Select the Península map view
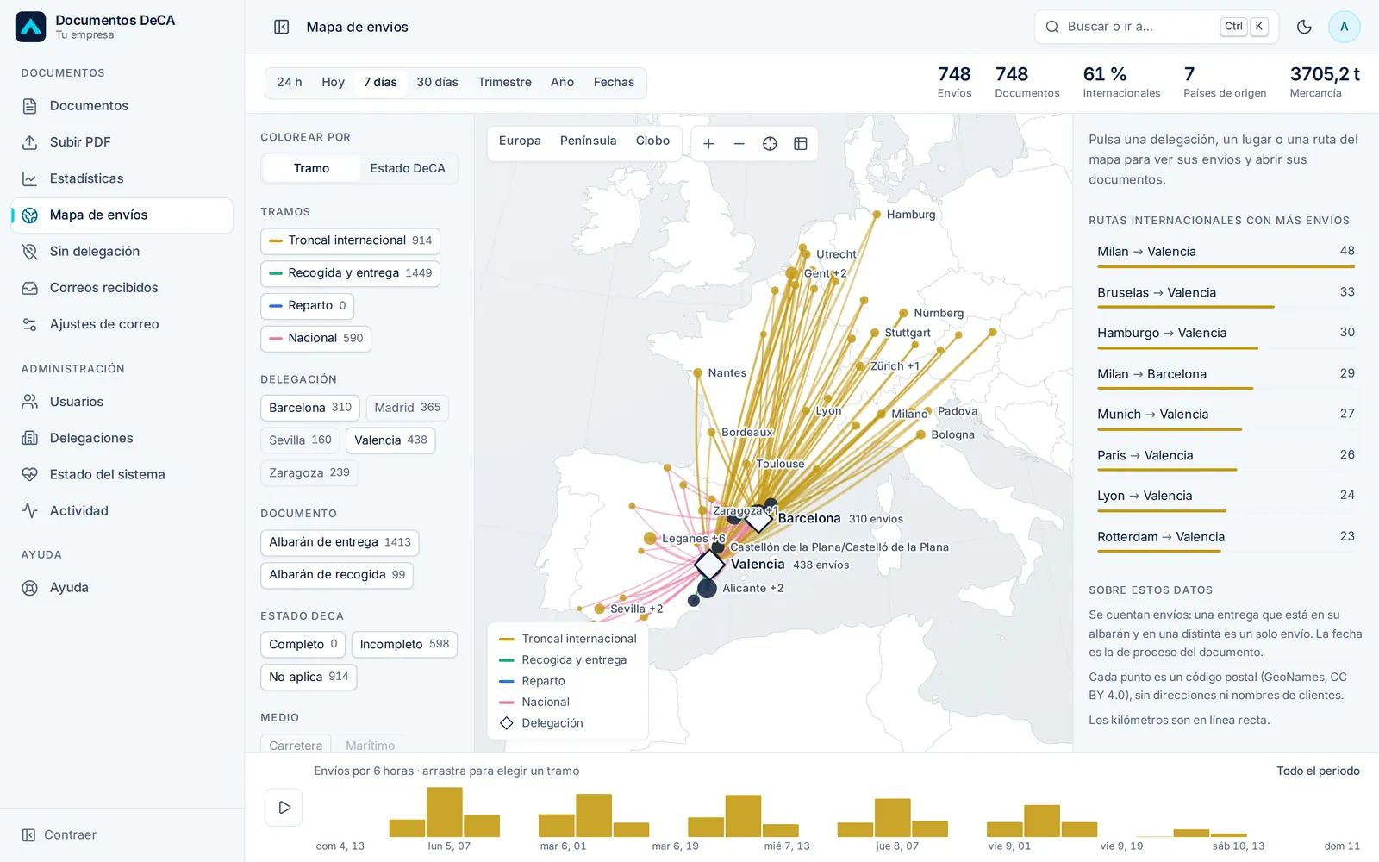The image size is (1379, 862). pos(588,141)
